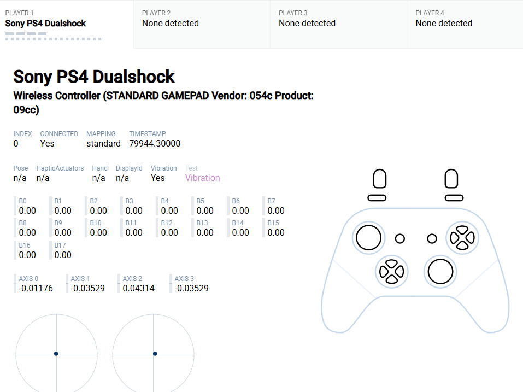Click the right analog stick on the diagram

point(440,272)
